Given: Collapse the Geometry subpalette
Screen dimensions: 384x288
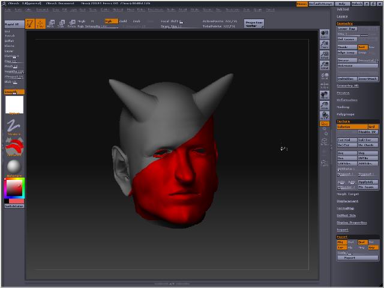Looking at the screenshot, I should [x=345, y=23].
